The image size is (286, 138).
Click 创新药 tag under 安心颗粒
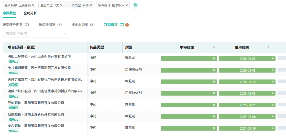coord(14,131)
